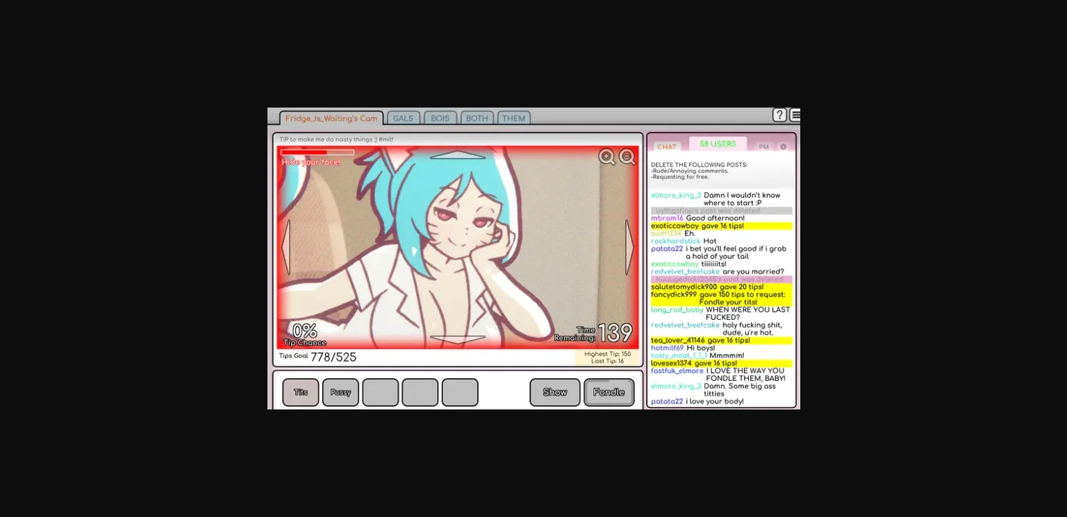Open the 58 USERS tab

pyautogui.click(x=717, y=144)
